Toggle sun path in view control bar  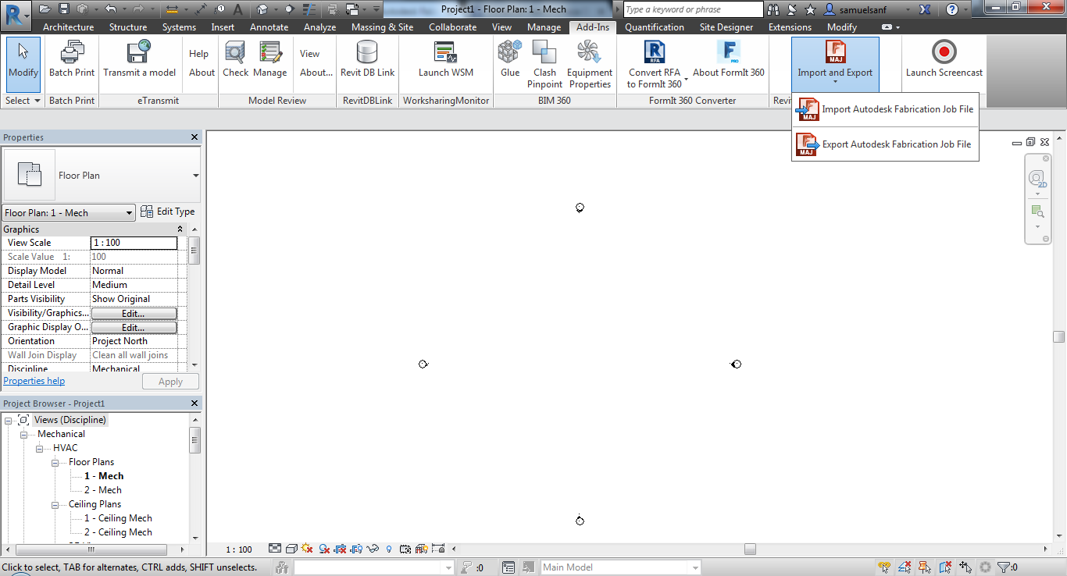[x=307, y=549]
